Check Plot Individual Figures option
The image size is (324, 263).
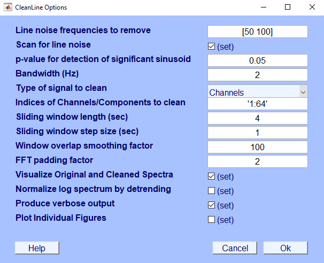211,220
